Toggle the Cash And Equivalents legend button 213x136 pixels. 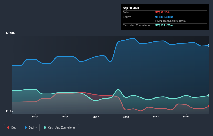pos(60,128)
